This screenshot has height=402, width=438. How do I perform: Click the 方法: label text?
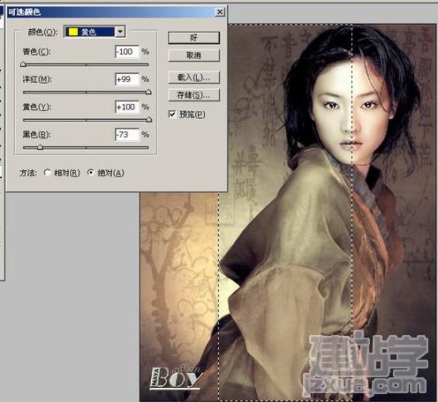click(x=28, y=173)
